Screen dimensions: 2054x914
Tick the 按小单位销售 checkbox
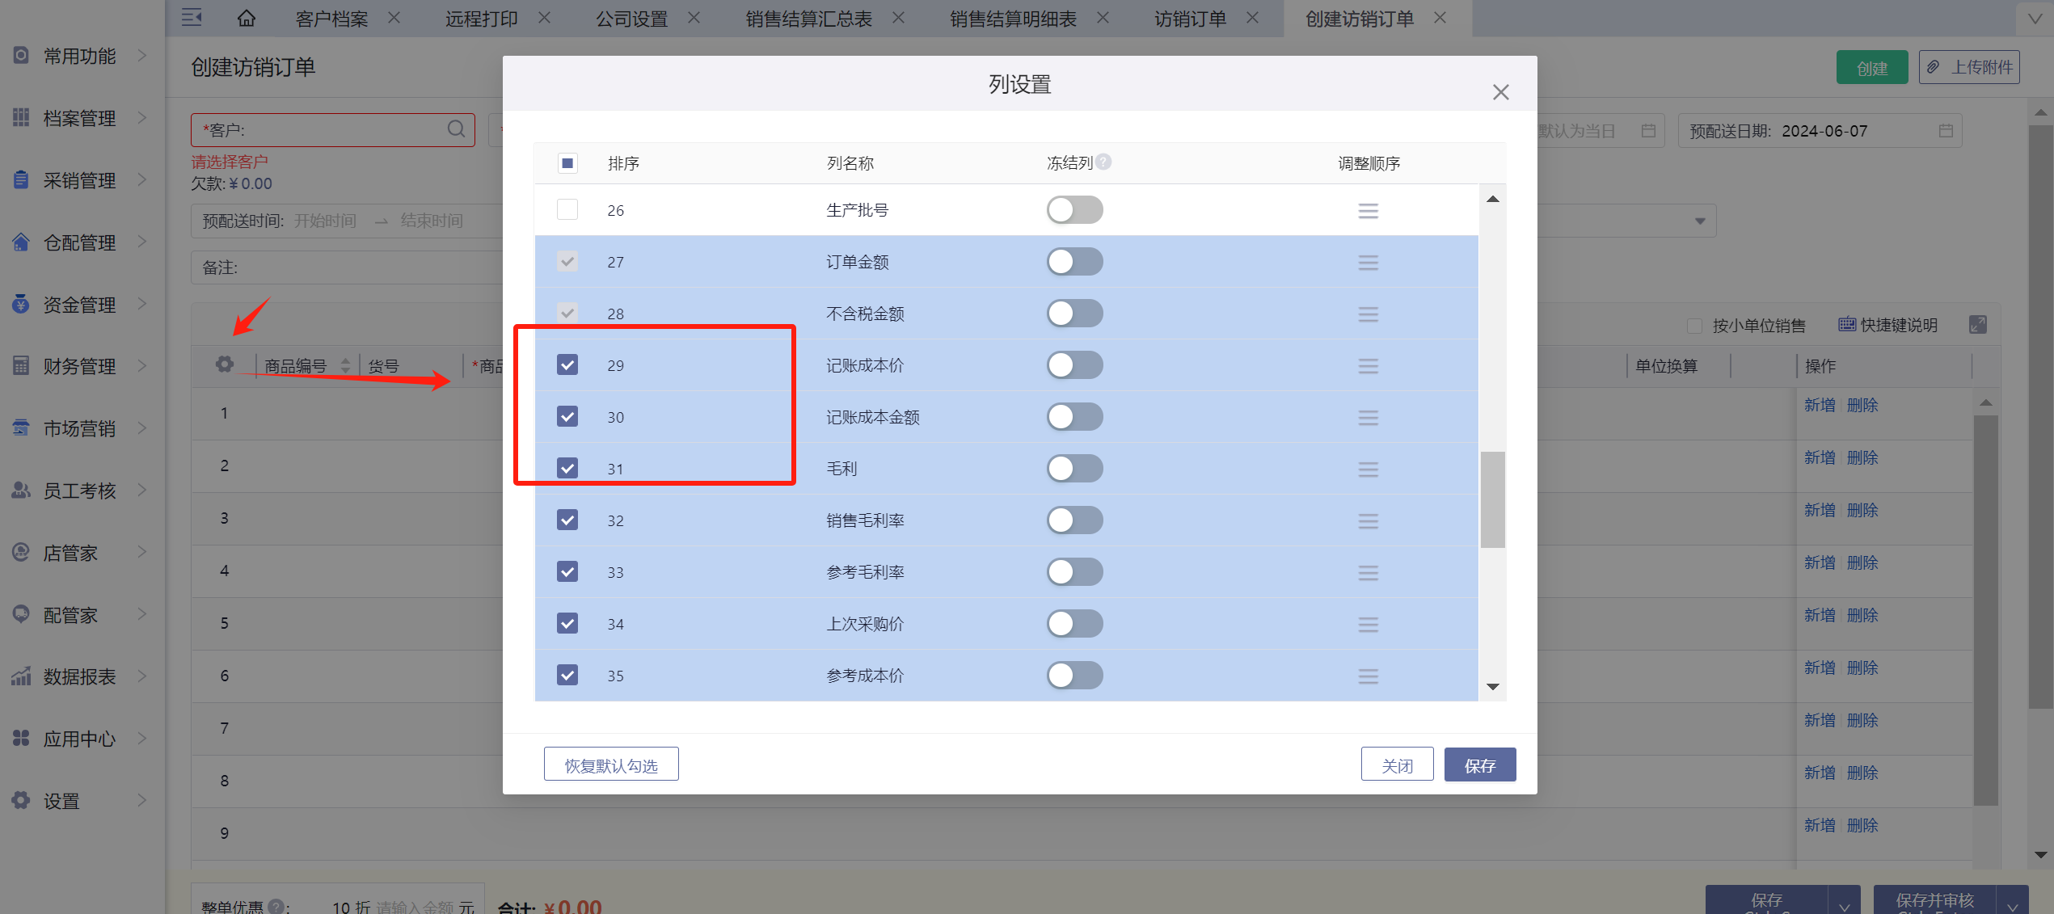(1694, 326)
